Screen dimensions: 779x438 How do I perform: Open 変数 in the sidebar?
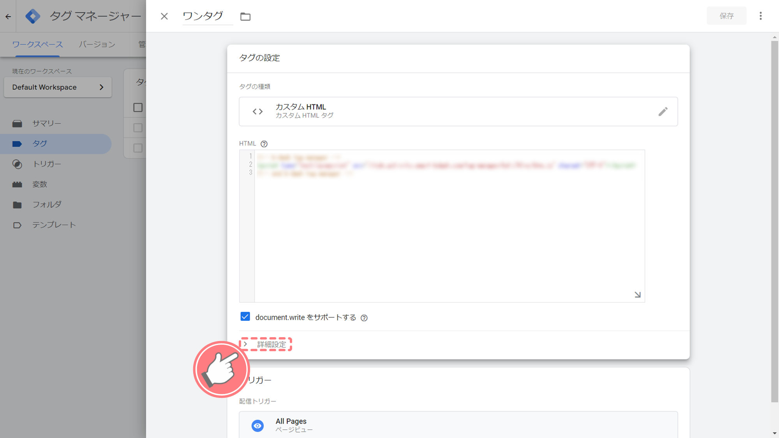[x=56, y=184]
